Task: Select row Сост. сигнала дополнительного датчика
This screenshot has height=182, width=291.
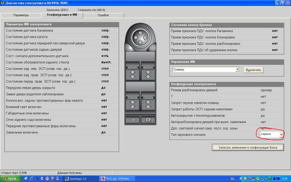Action: (61, 56)
